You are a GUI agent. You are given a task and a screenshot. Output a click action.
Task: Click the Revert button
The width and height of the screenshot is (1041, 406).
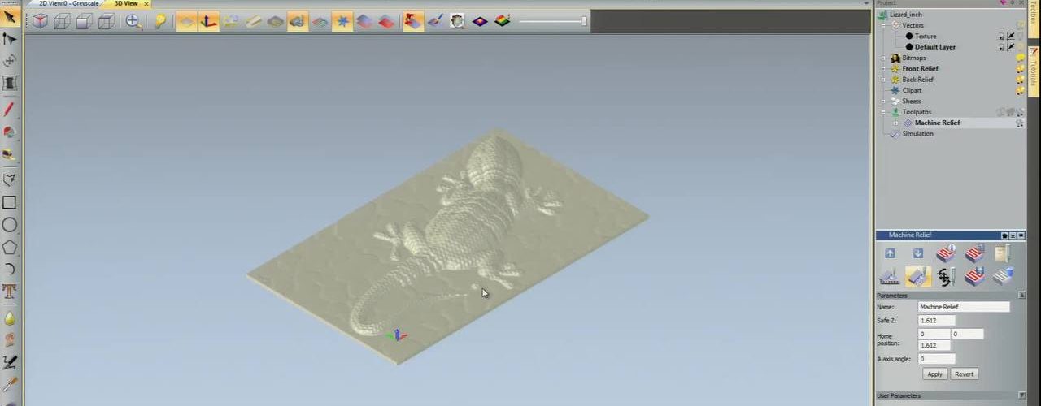(x=964, y=374)
